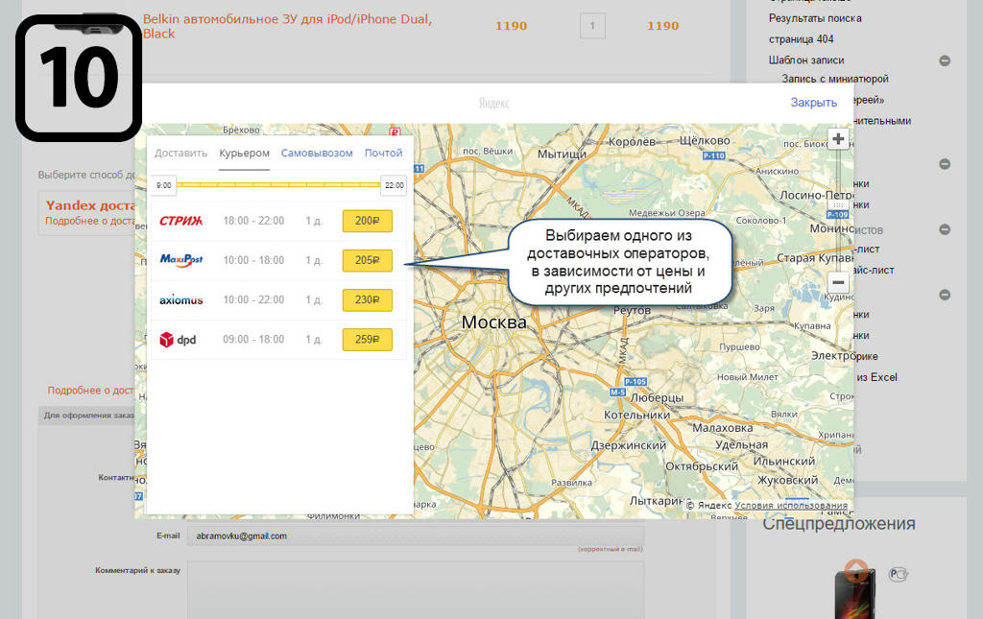Collapse the Шаблон записи sidebar section
983x619 pixels.
click(945, 60)
